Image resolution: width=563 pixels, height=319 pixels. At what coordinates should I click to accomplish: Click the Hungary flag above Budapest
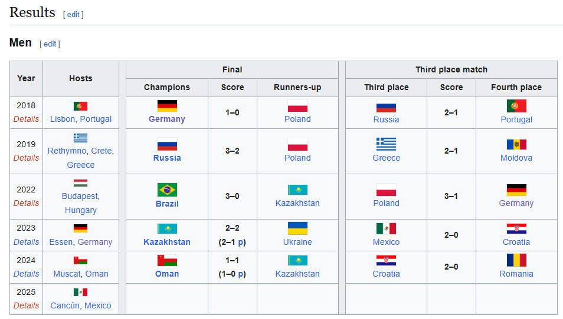[80, 183]
